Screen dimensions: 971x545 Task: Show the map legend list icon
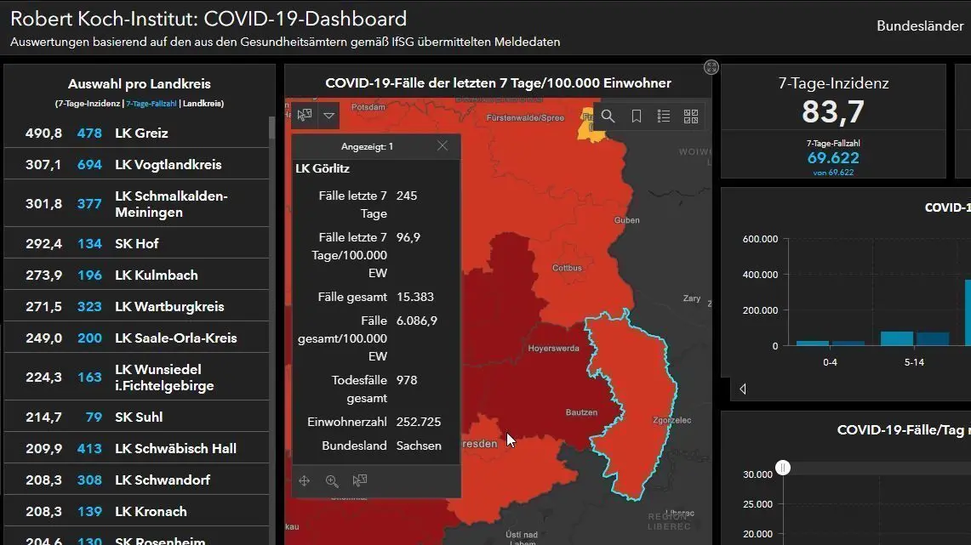pos(664,116)
